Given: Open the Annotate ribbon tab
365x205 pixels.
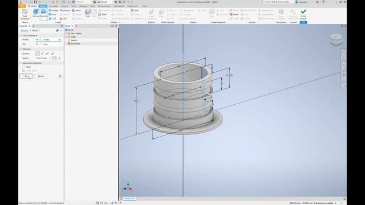Looking at the screenshot, I should [x=53, y=6].
